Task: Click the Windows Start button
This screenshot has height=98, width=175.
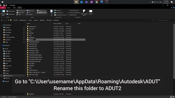Action: coord(2,2)
